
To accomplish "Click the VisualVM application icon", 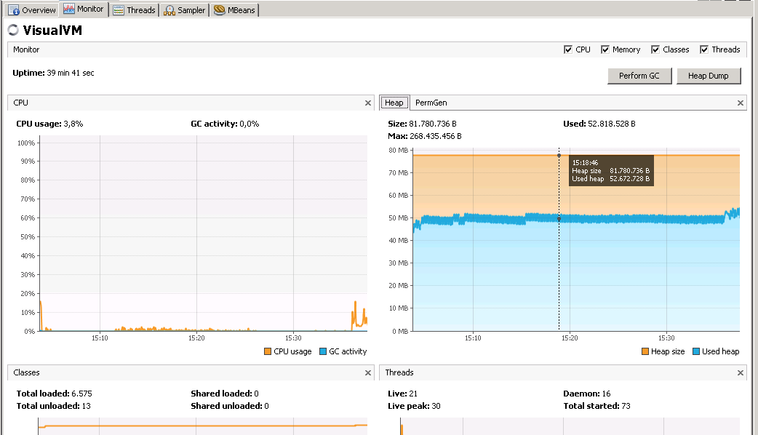I will point(13,30).
